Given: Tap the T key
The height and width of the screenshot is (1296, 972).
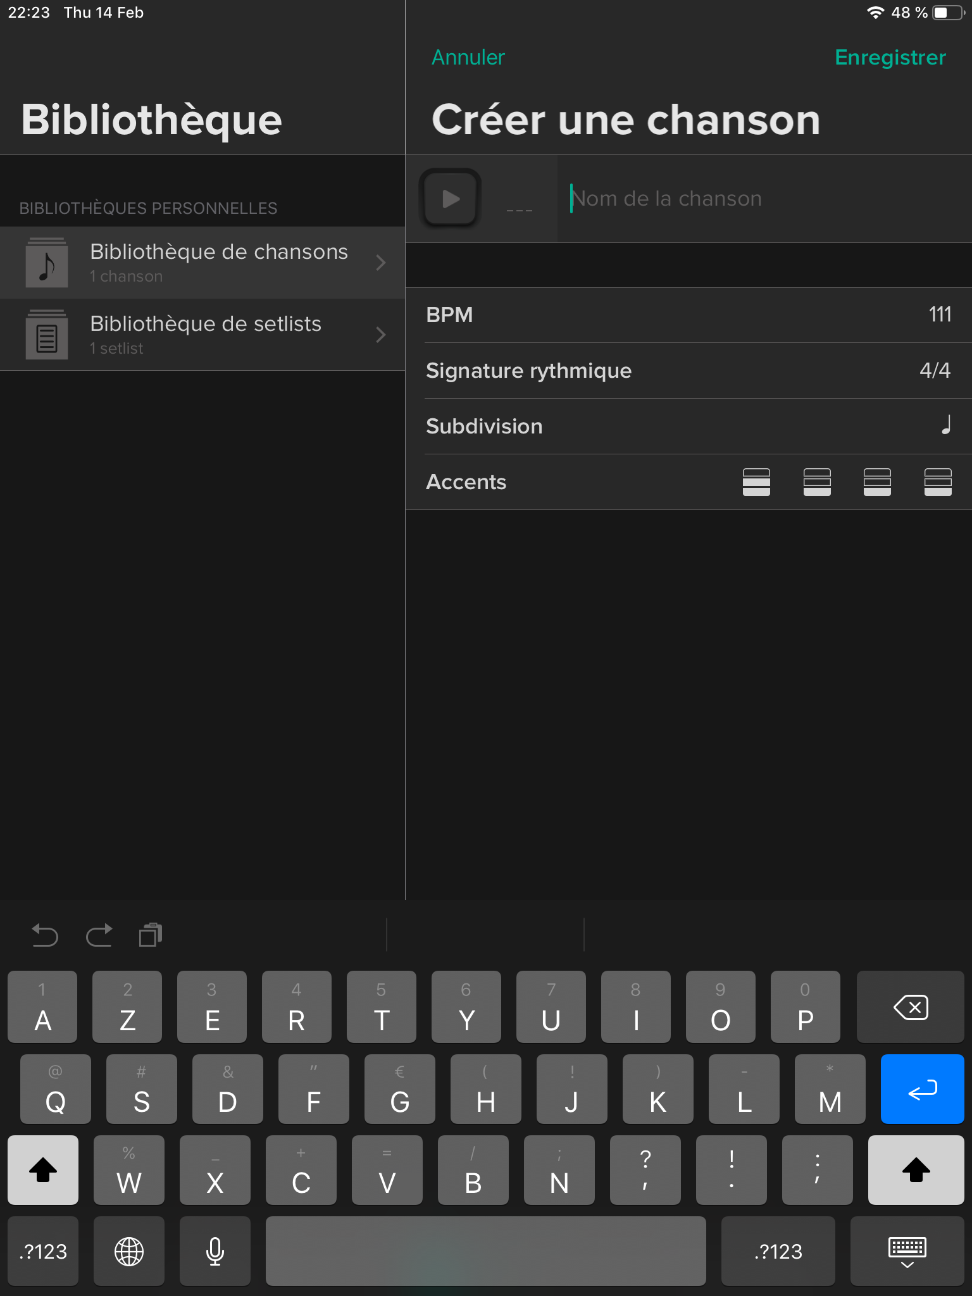Looking at the screenshot, I should [x=382, y=1007].
